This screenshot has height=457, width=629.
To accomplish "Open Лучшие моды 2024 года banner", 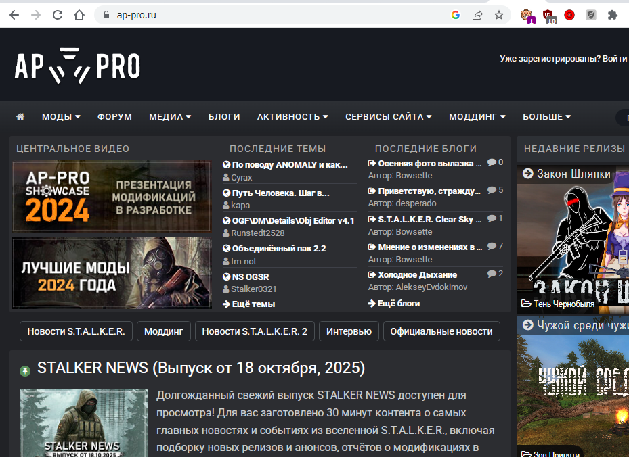I will coord(112,273).
